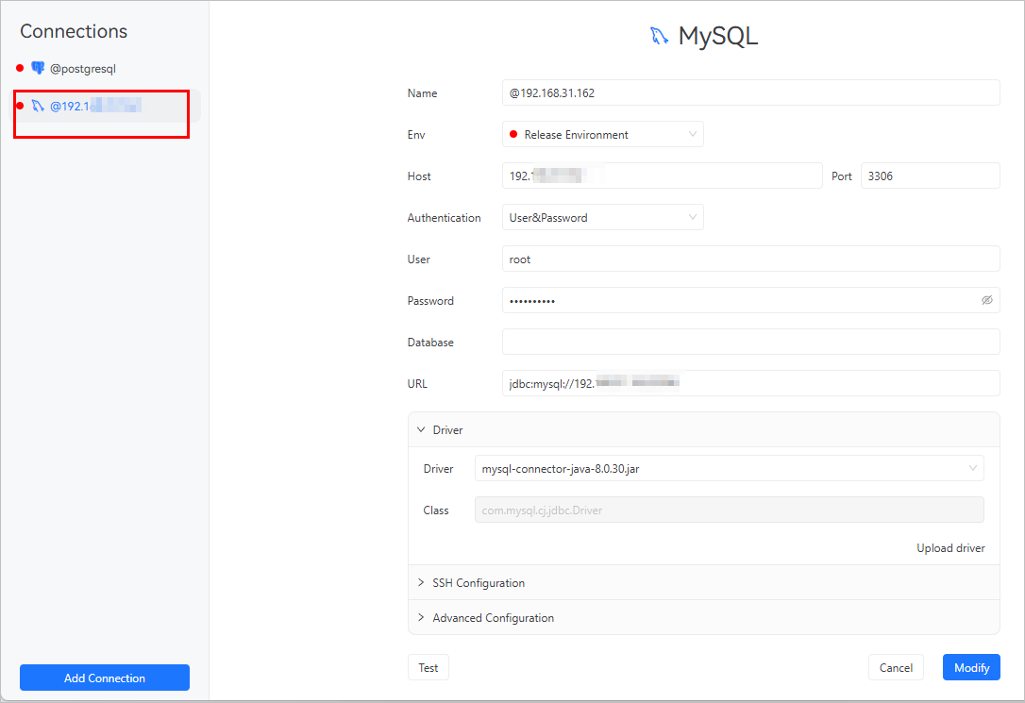Collapse the Driver section
The height and width of the screenshot is (703, 1025).
(x=703, y=430)
